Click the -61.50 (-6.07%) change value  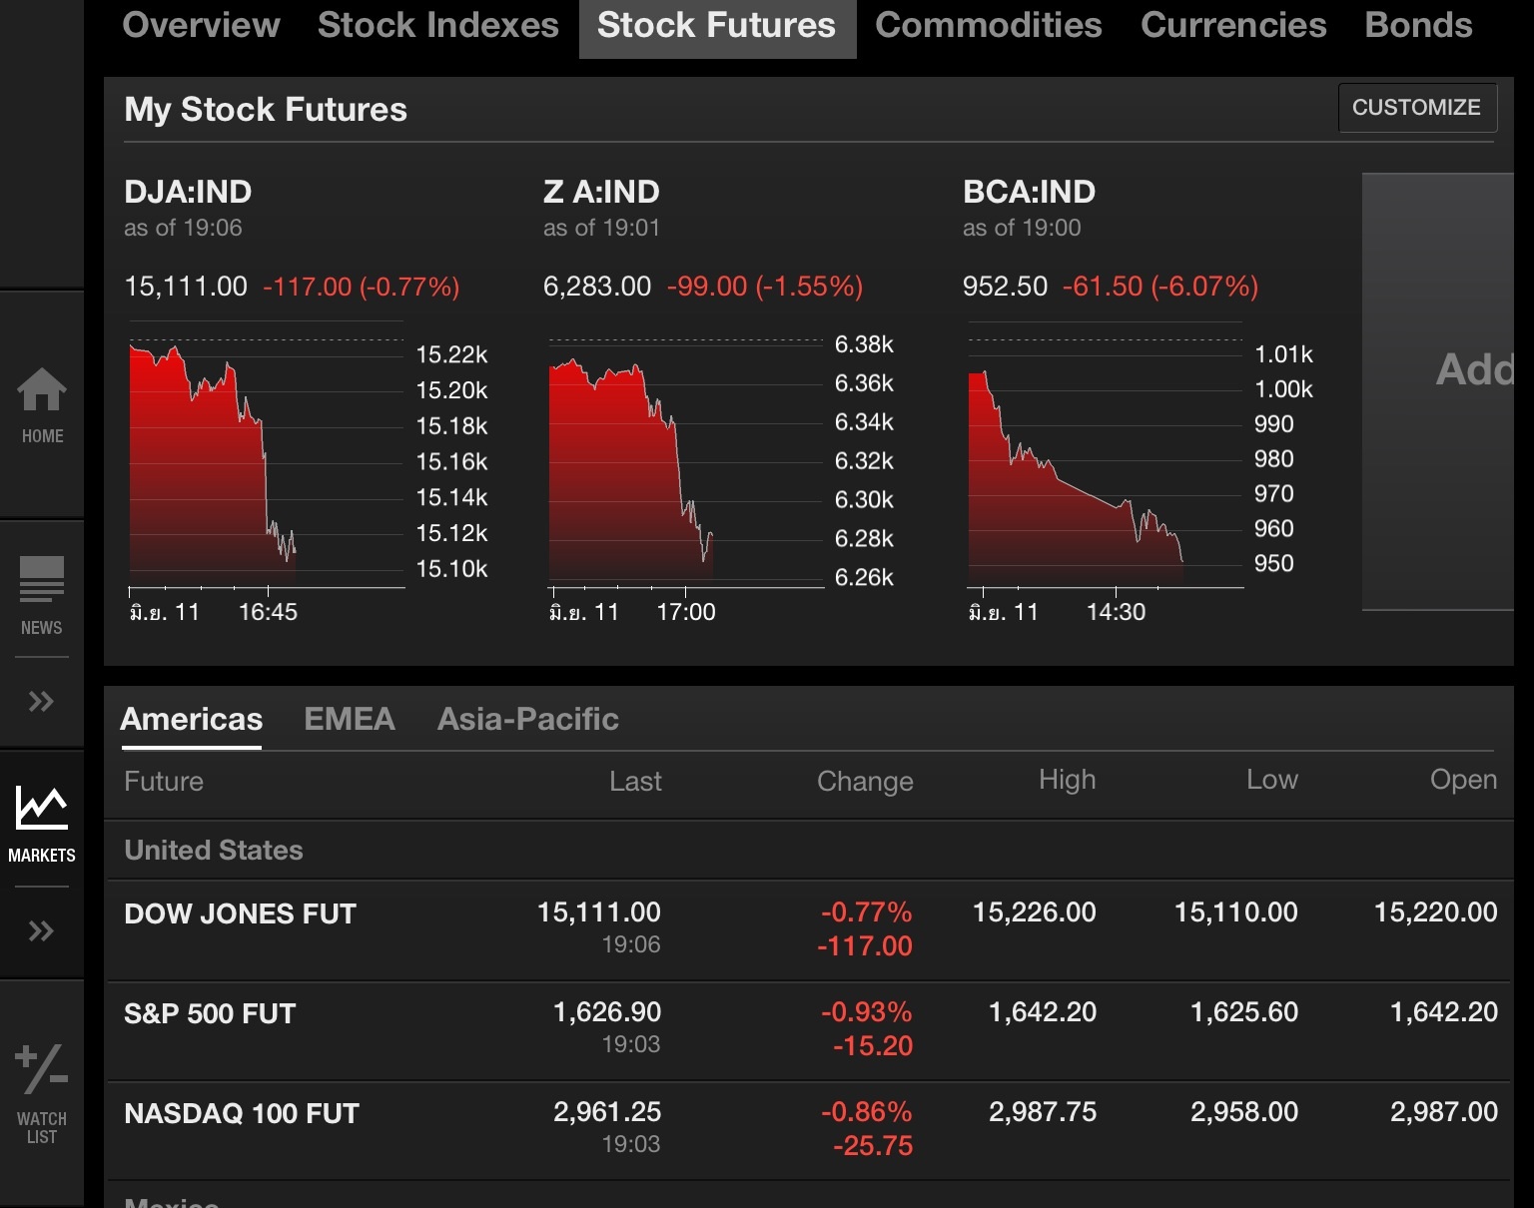[1160, 287]
